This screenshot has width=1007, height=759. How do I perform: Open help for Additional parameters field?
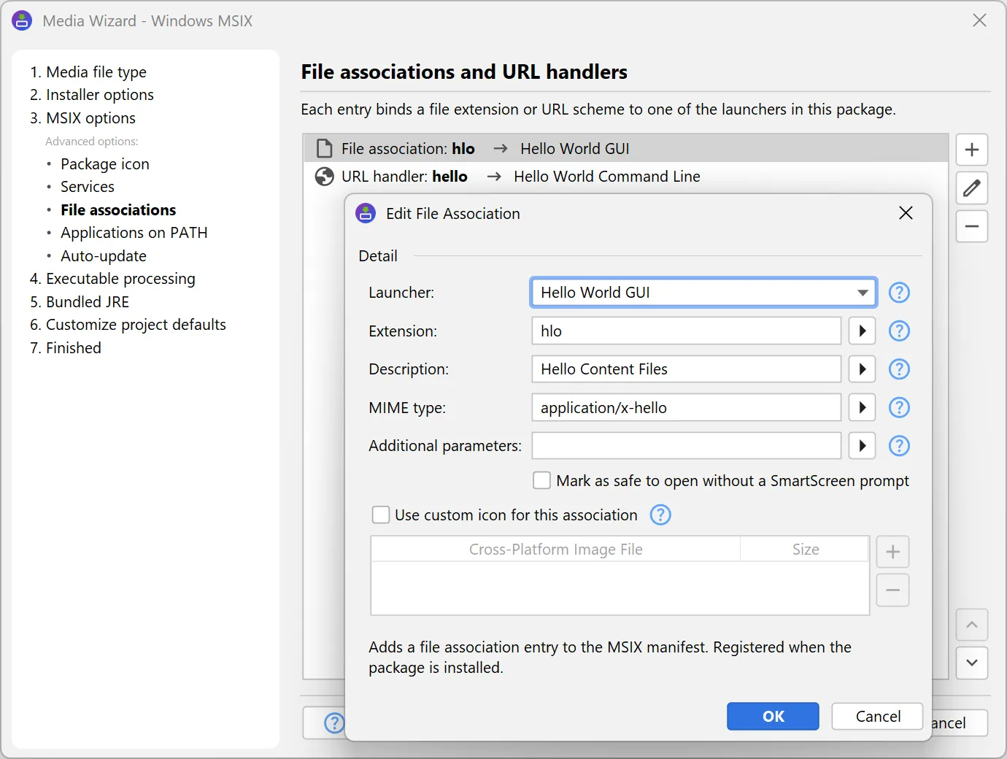pyautogui.click(x=899, y=446)
